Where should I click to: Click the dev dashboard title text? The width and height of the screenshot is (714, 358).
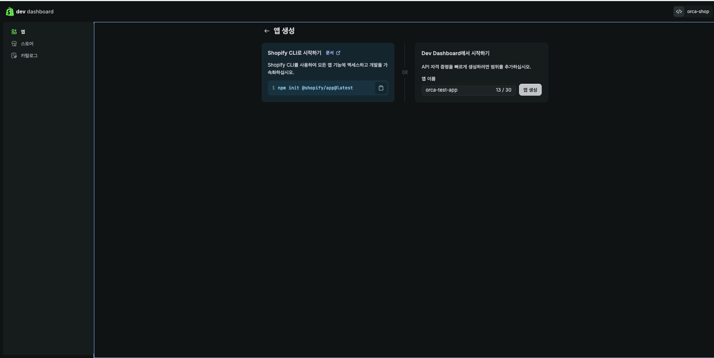click(35, 12)
